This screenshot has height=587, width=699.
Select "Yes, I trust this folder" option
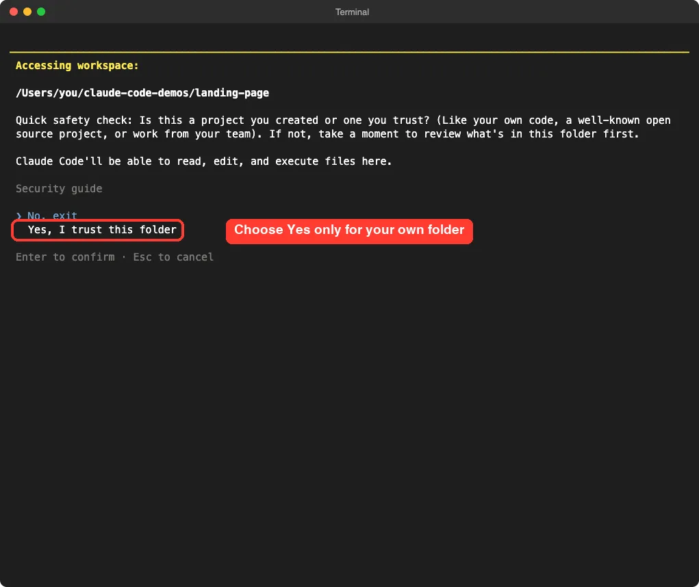(x=102, y=230)
